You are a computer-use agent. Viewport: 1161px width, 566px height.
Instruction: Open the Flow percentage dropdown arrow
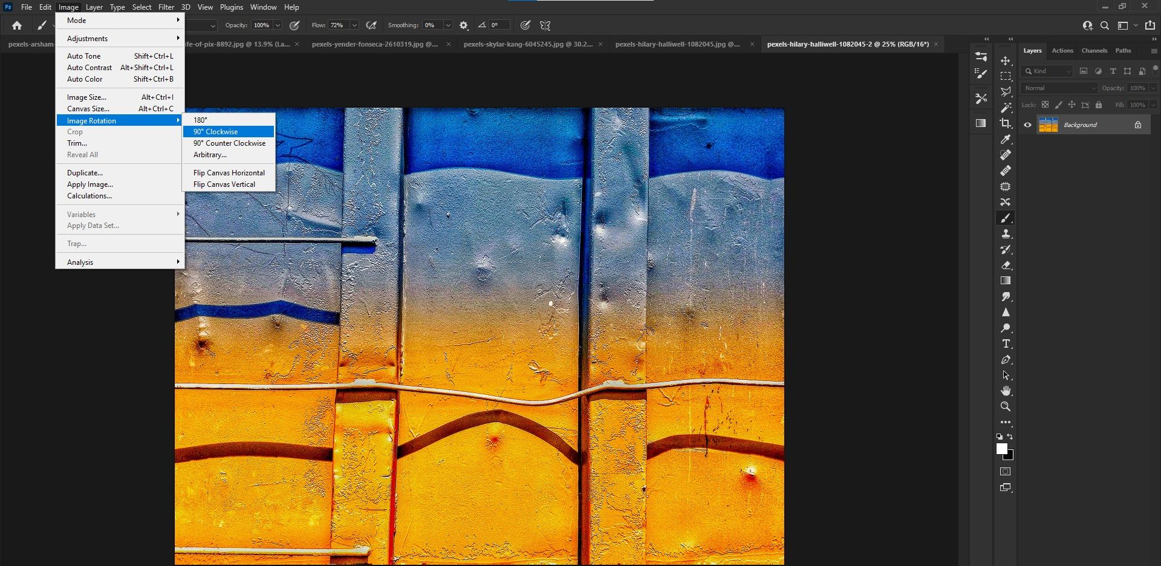[x=354, y=25]
